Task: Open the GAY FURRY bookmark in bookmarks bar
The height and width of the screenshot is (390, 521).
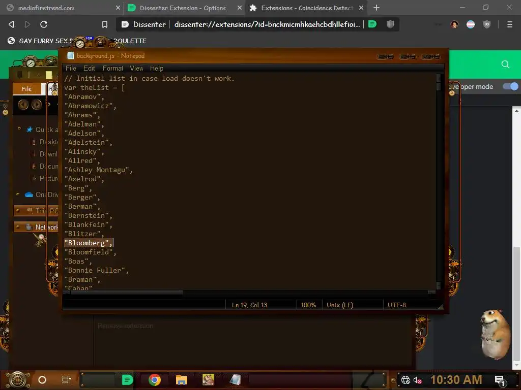Action: [77, 41]
